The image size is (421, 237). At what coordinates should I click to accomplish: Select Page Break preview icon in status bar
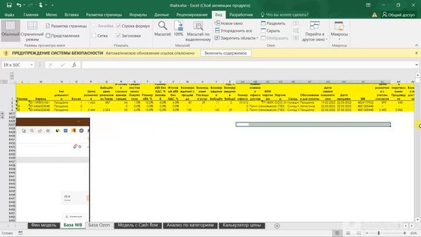pyautogui.click(x=359, y=233)
